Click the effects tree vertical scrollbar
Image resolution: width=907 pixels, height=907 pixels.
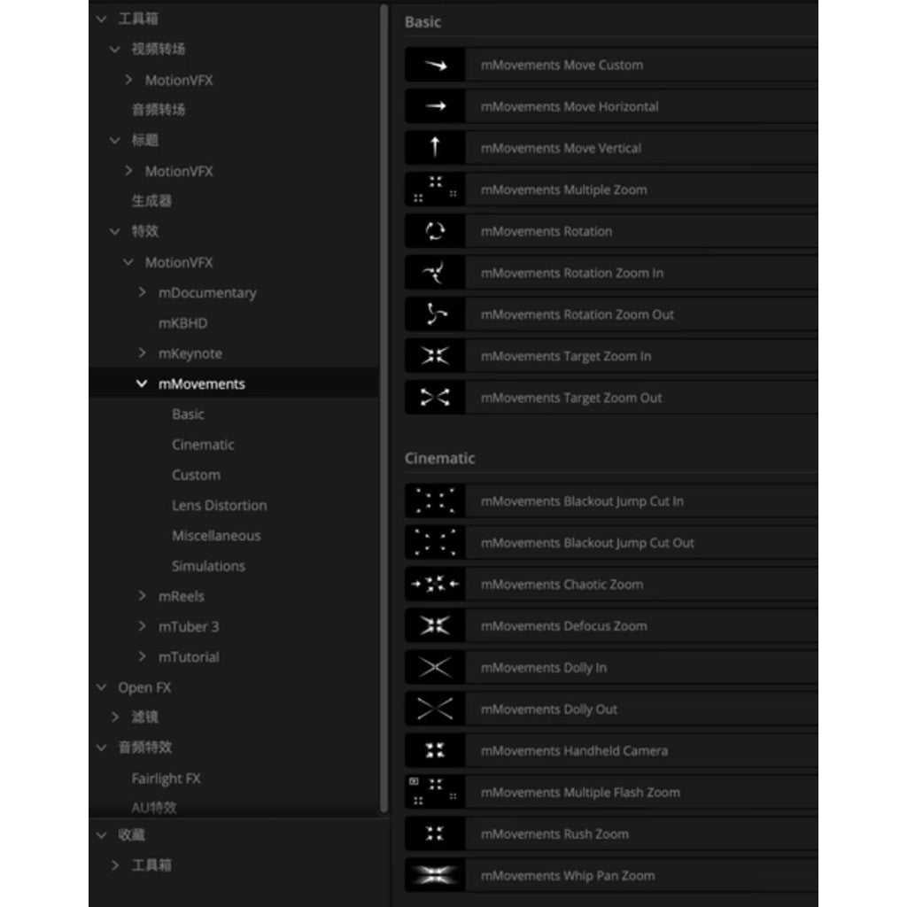click(x=384, y=407)
